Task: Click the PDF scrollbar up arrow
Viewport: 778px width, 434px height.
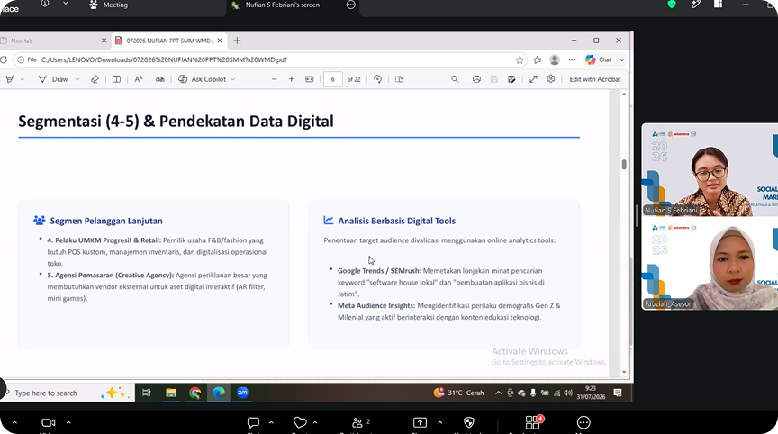Action: tap(624, 94)
